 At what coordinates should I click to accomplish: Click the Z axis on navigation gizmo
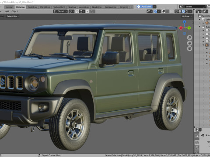click(x=185, y=22)
